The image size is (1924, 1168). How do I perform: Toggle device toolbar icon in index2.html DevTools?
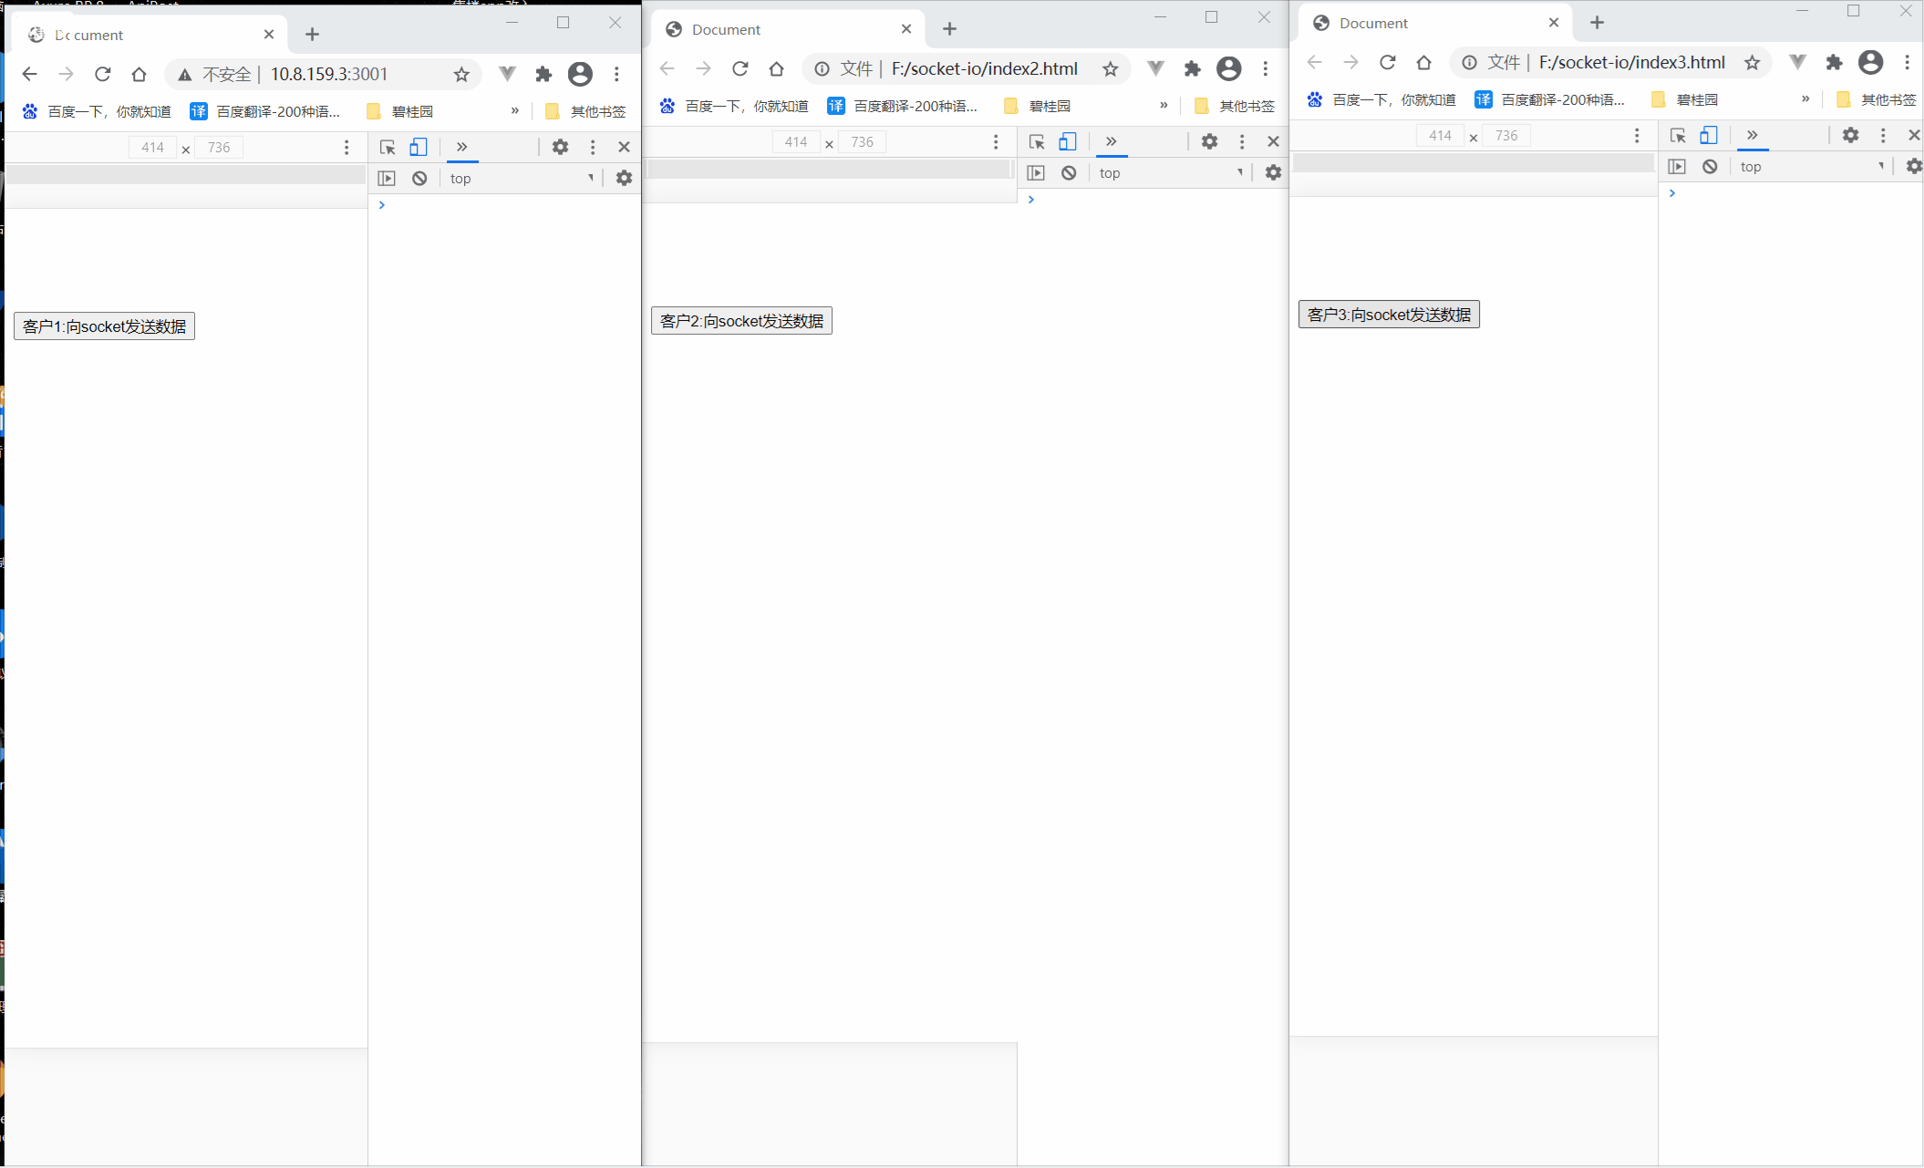[x=1068, y=141]
